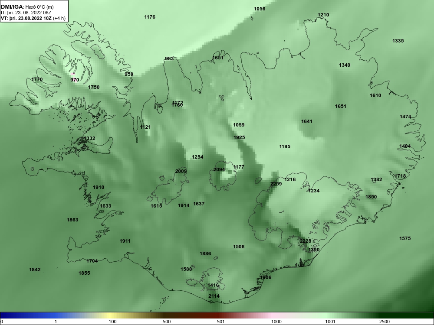This screenshot has width=434, height=325.
Task: Select the coastal label 1718
Action: [400, 176]
